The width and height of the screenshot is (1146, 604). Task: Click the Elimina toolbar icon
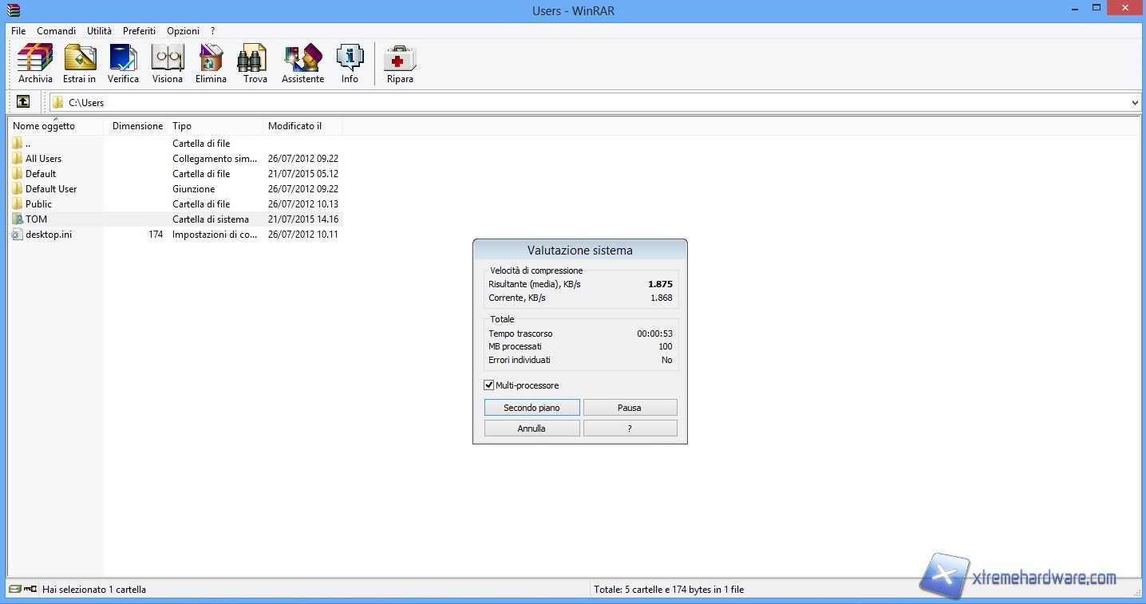coord(210,64)
